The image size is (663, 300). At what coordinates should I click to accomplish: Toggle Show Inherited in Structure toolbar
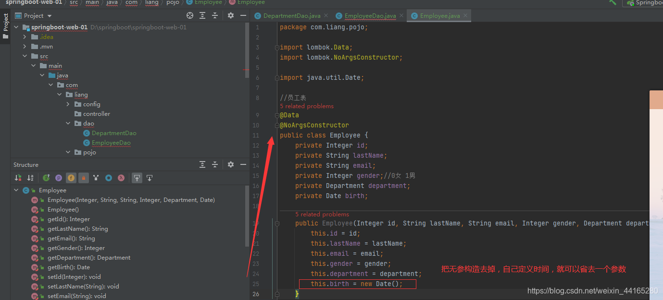(96, 178)
